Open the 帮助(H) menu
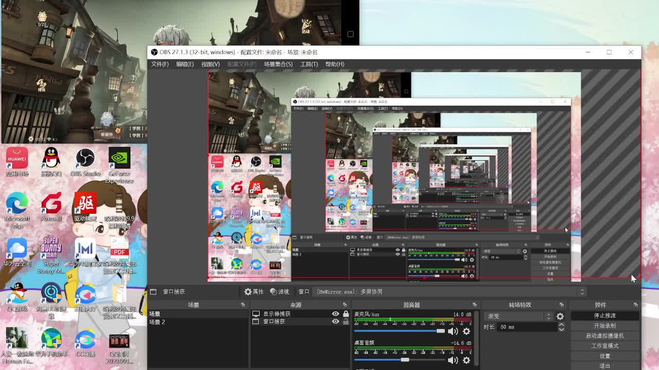 point(335,64)
